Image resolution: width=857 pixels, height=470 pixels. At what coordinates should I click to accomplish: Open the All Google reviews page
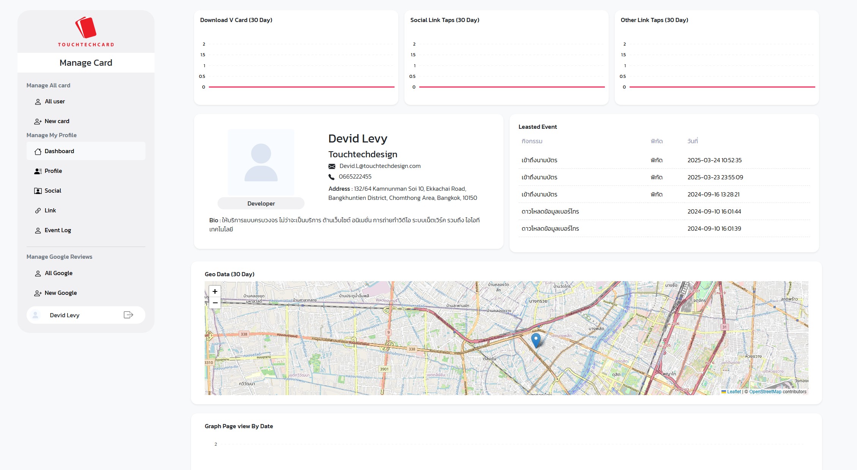point(58,273)
